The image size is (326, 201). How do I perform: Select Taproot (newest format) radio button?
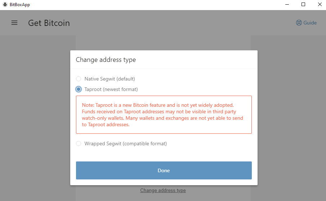point(79,89)
